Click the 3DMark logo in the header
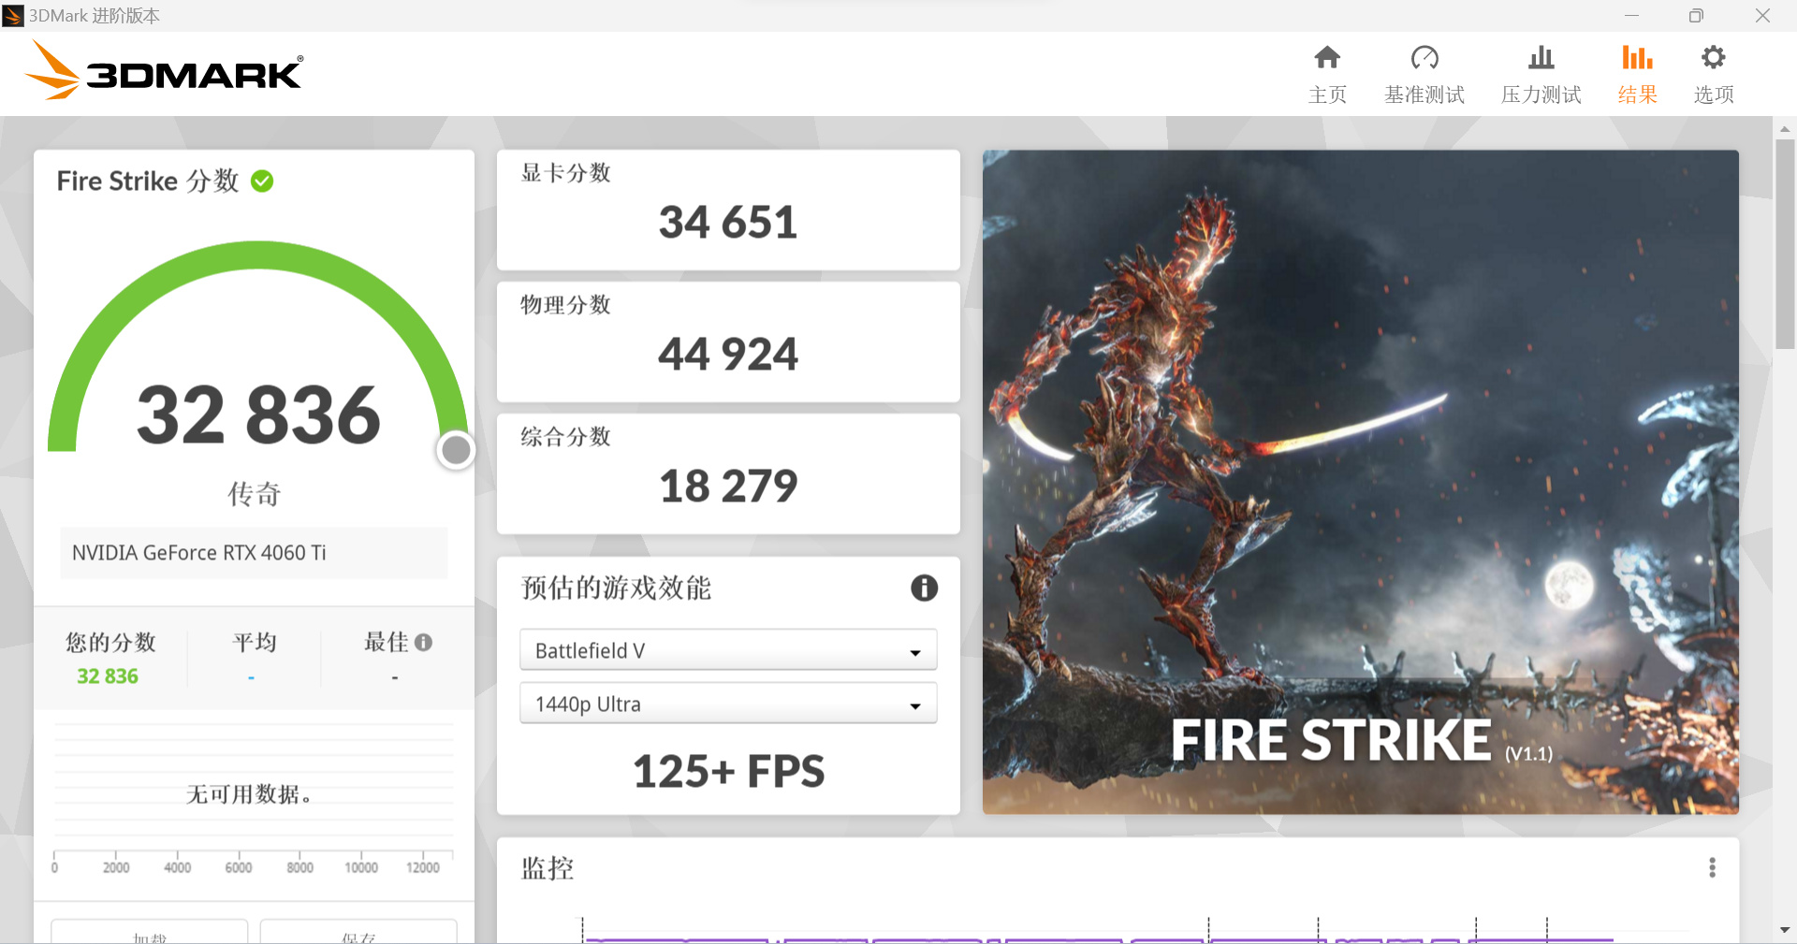This screenshot has height=944, width=1797. 164,71
